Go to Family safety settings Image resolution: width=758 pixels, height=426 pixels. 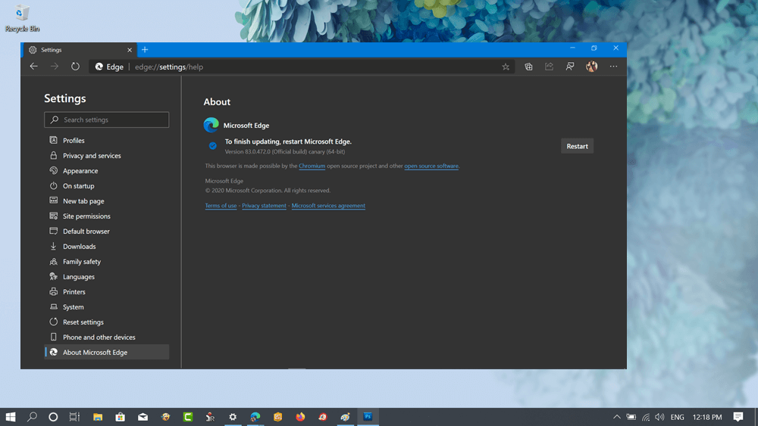pyautogui.click(x=106, y=262)
